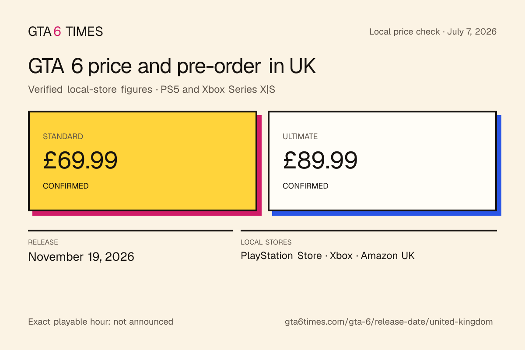Click the ULTIMATE label
The height and width of the screenshot is (350, 525).
tap(300, 136)
